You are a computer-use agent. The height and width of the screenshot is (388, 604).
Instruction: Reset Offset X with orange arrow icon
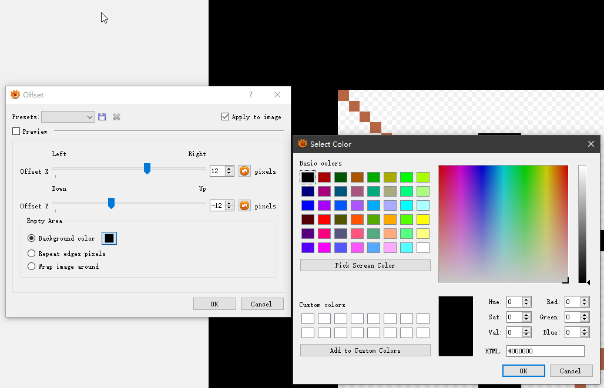tap(244, 171)
